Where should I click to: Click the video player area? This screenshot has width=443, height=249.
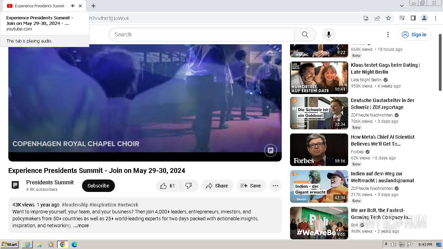(x=145, y=103)
